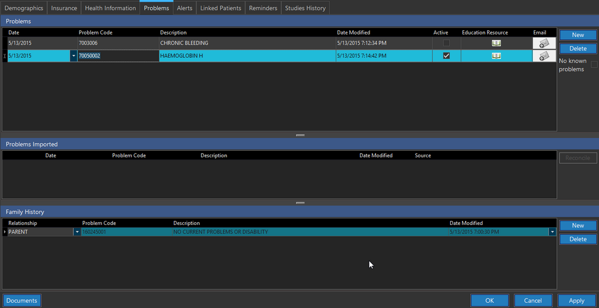The width and height of the screenshot is (599, 308).
Task: Open Date Modified dropdown in Family History
Action: click(x=552, y=232)
